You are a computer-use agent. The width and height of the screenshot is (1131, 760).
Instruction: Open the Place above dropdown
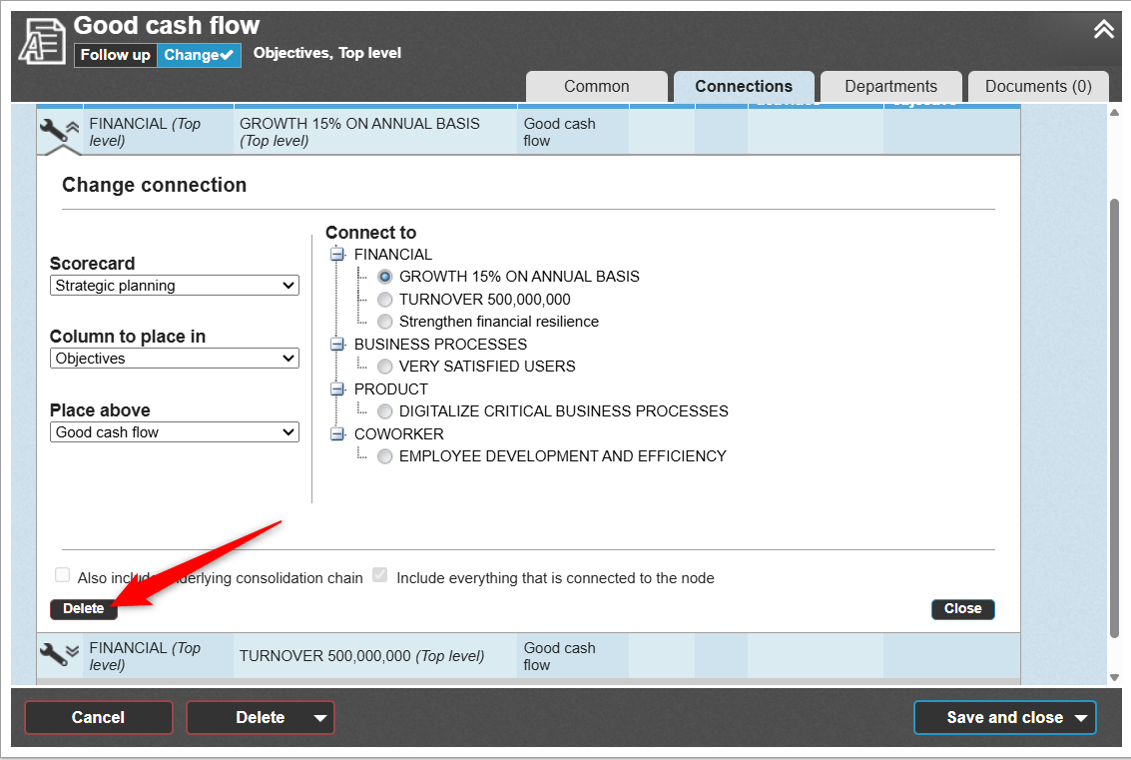tap(175, 432)
